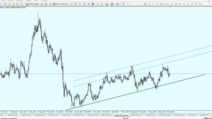Select the equidistant channel tool
Viewport: 212px width, 119px height.
click(x=145, y=4)
